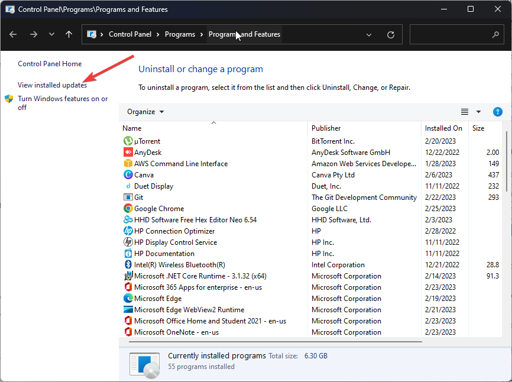Select the Git program icon

click(128, 197)
